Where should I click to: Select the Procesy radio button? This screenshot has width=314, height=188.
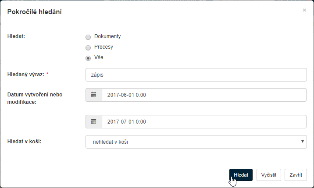(x=88, y=48)
